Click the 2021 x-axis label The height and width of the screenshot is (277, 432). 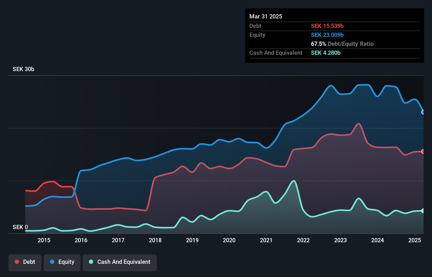tap(266, 240)
